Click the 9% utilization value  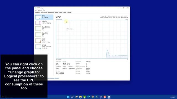pos(57,64)
